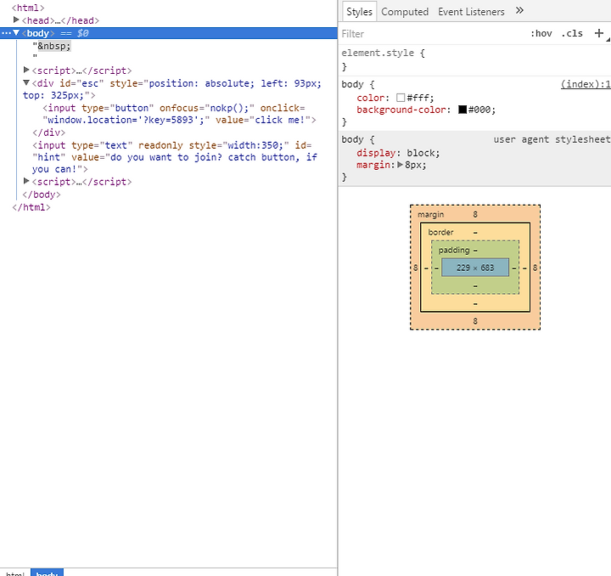Show more DevTools tabs chevron
The width and height of the screenshot is (611, 576).
point(519,10)
